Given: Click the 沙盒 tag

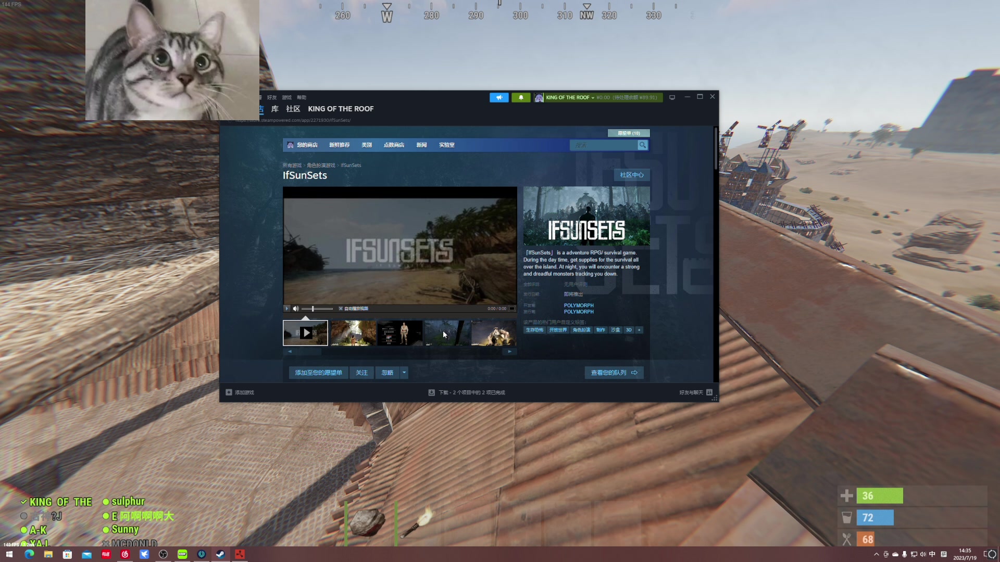Looking at the screenshot, I should pyautogui.click(x=616, y=330).
